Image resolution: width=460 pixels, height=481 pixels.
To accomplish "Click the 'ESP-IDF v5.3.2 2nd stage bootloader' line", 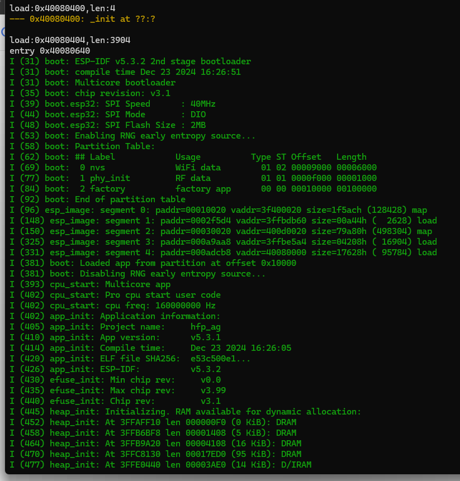I will tap(130, 61).
